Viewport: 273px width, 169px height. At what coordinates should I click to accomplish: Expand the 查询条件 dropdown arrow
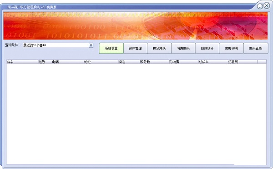pos(91,45)
